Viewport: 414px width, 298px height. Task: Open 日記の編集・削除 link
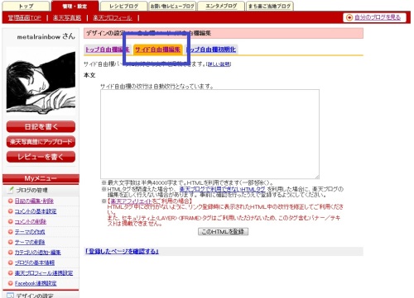point(34,201)
